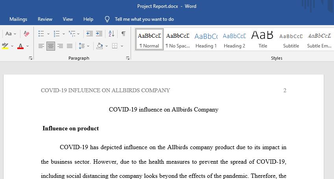Switch to the Review tab
This screenshot has height=179, width=334.
(45, 19)
